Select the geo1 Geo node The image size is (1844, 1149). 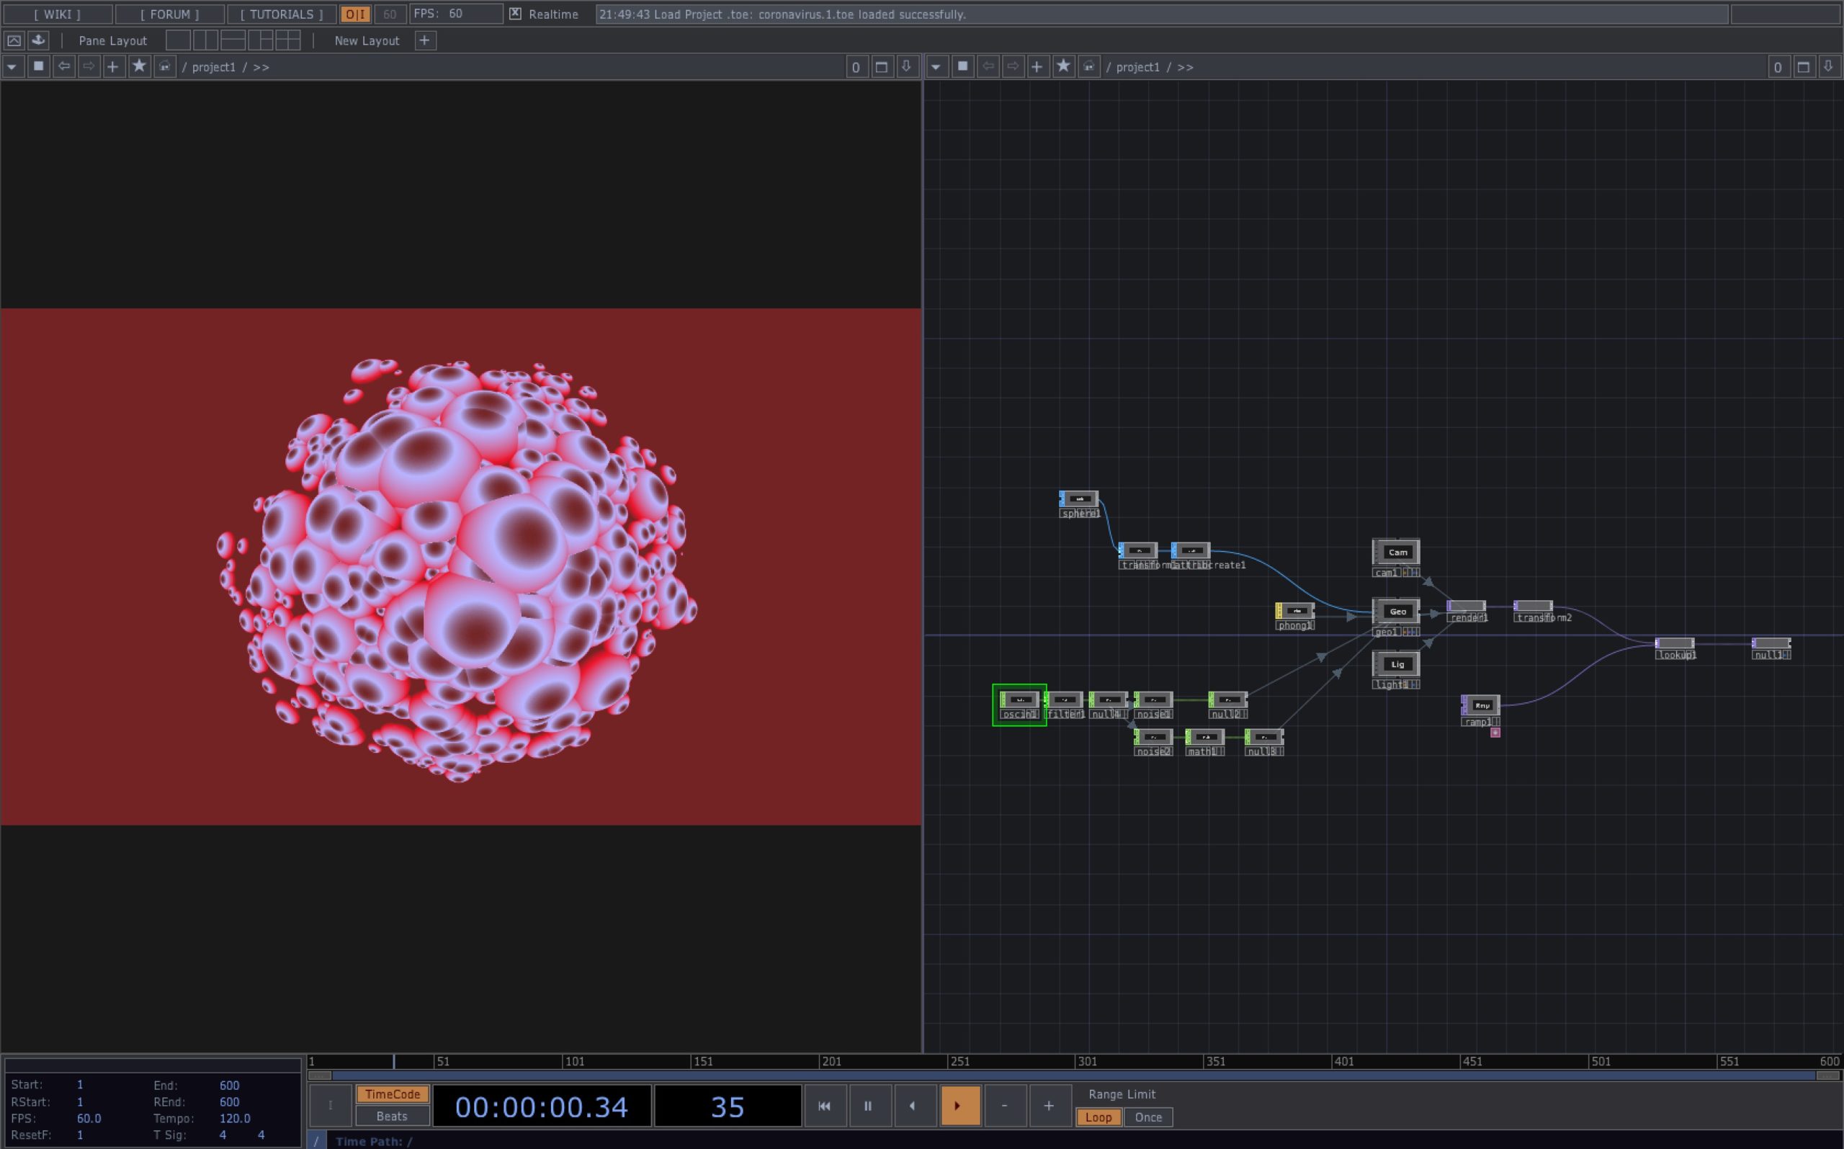[x=1396, y=612]
